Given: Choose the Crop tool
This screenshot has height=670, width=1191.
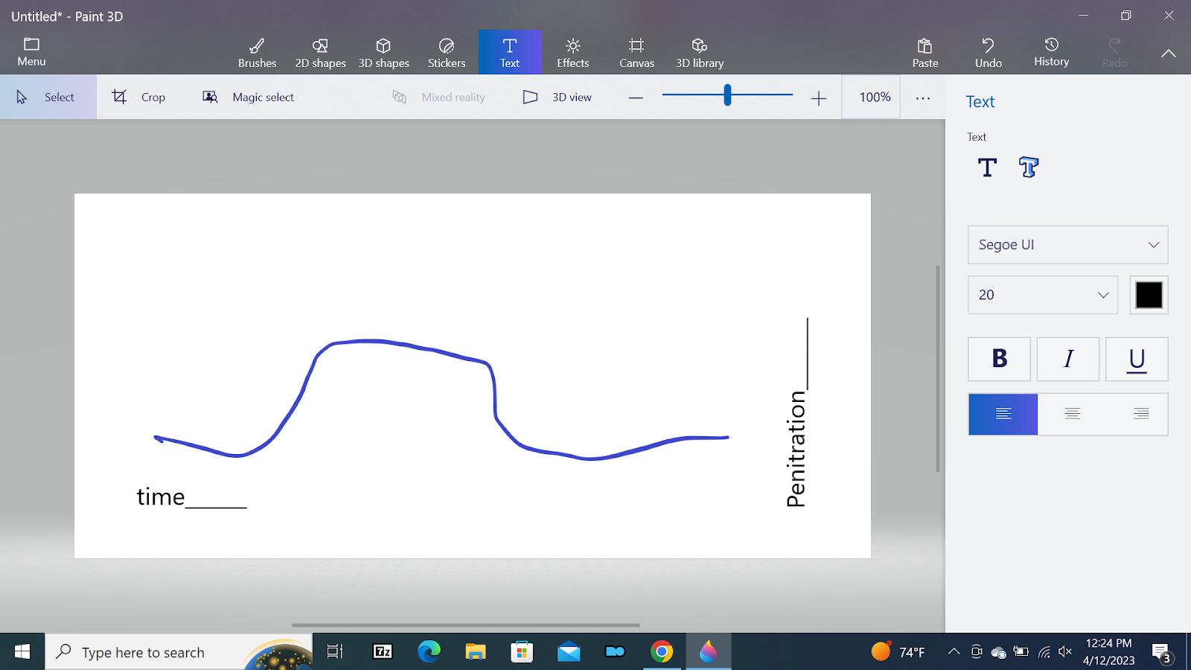Looking at the screenshot, I should [139, 97].
